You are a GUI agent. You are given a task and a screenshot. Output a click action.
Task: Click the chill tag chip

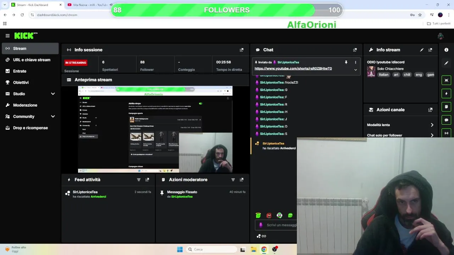407,75
